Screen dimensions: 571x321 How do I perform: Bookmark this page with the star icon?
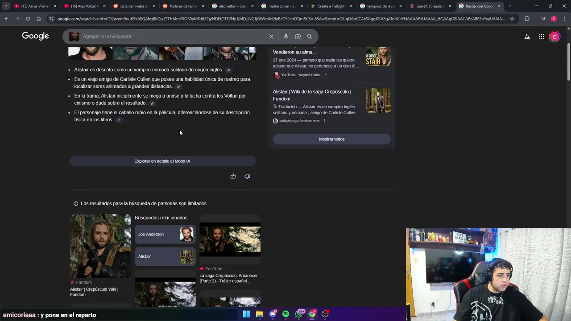tap(512, 19)
